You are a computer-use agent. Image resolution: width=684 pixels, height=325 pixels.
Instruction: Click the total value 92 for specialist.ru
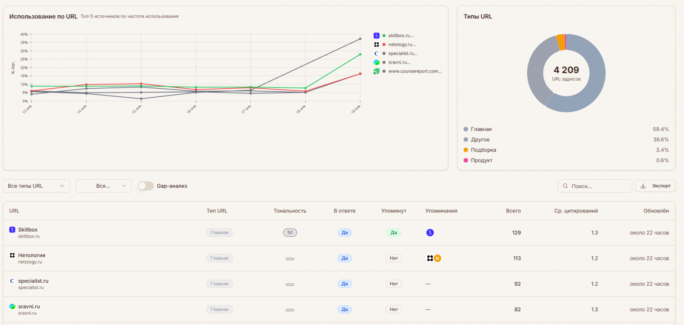517,284
